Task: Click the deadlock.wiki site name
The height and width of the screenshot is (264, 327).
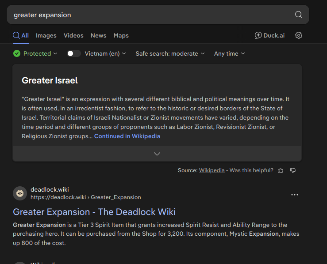Action: (x=50, y=189)
